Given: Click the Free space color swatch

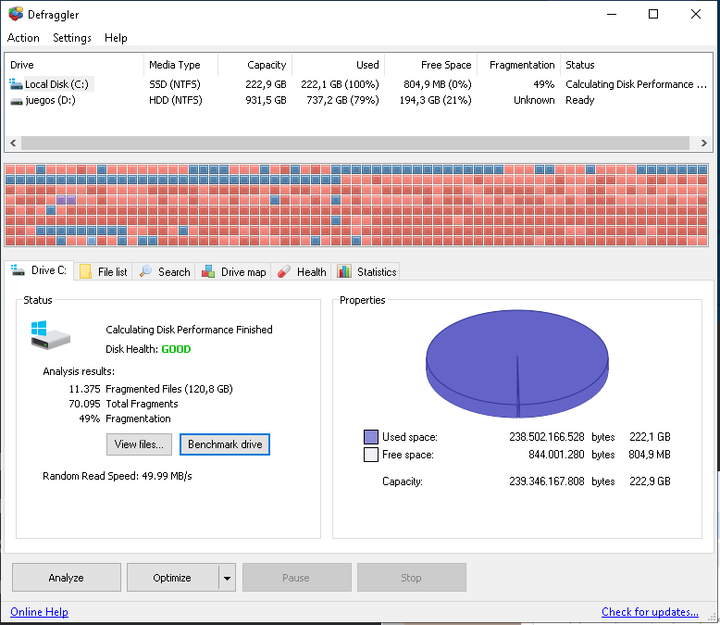Looking at the screenshot, I should tap(370, 455).
